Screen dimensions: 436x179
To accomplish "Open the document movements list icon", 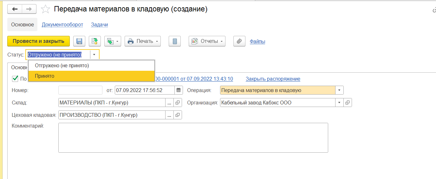I will coord(175,41).
